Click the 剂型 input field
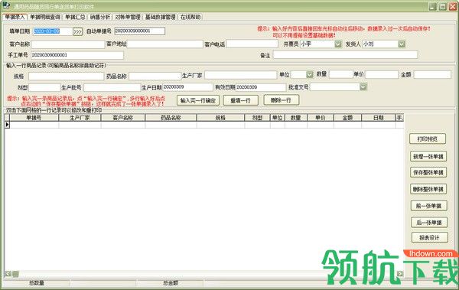459x290 pixels. (44, 87)
